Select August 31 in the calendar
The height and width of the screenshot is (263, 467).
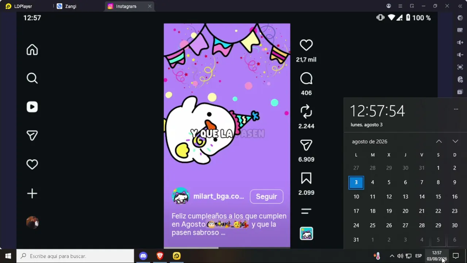(356, 240)
